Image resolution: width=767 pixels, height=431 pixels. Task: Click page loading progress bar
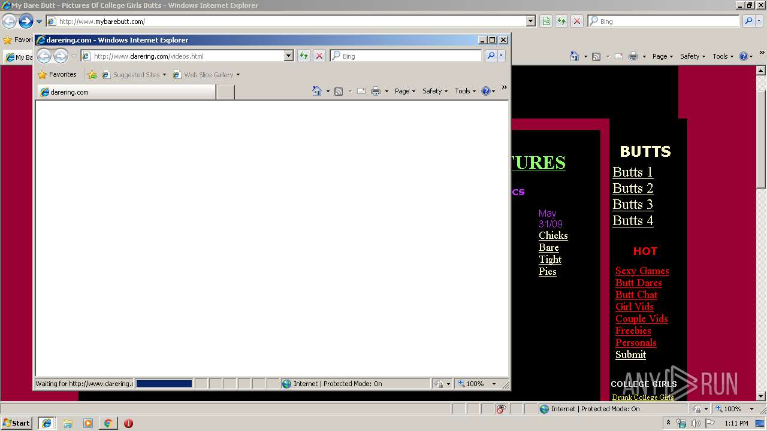click(x=164, y=384)
